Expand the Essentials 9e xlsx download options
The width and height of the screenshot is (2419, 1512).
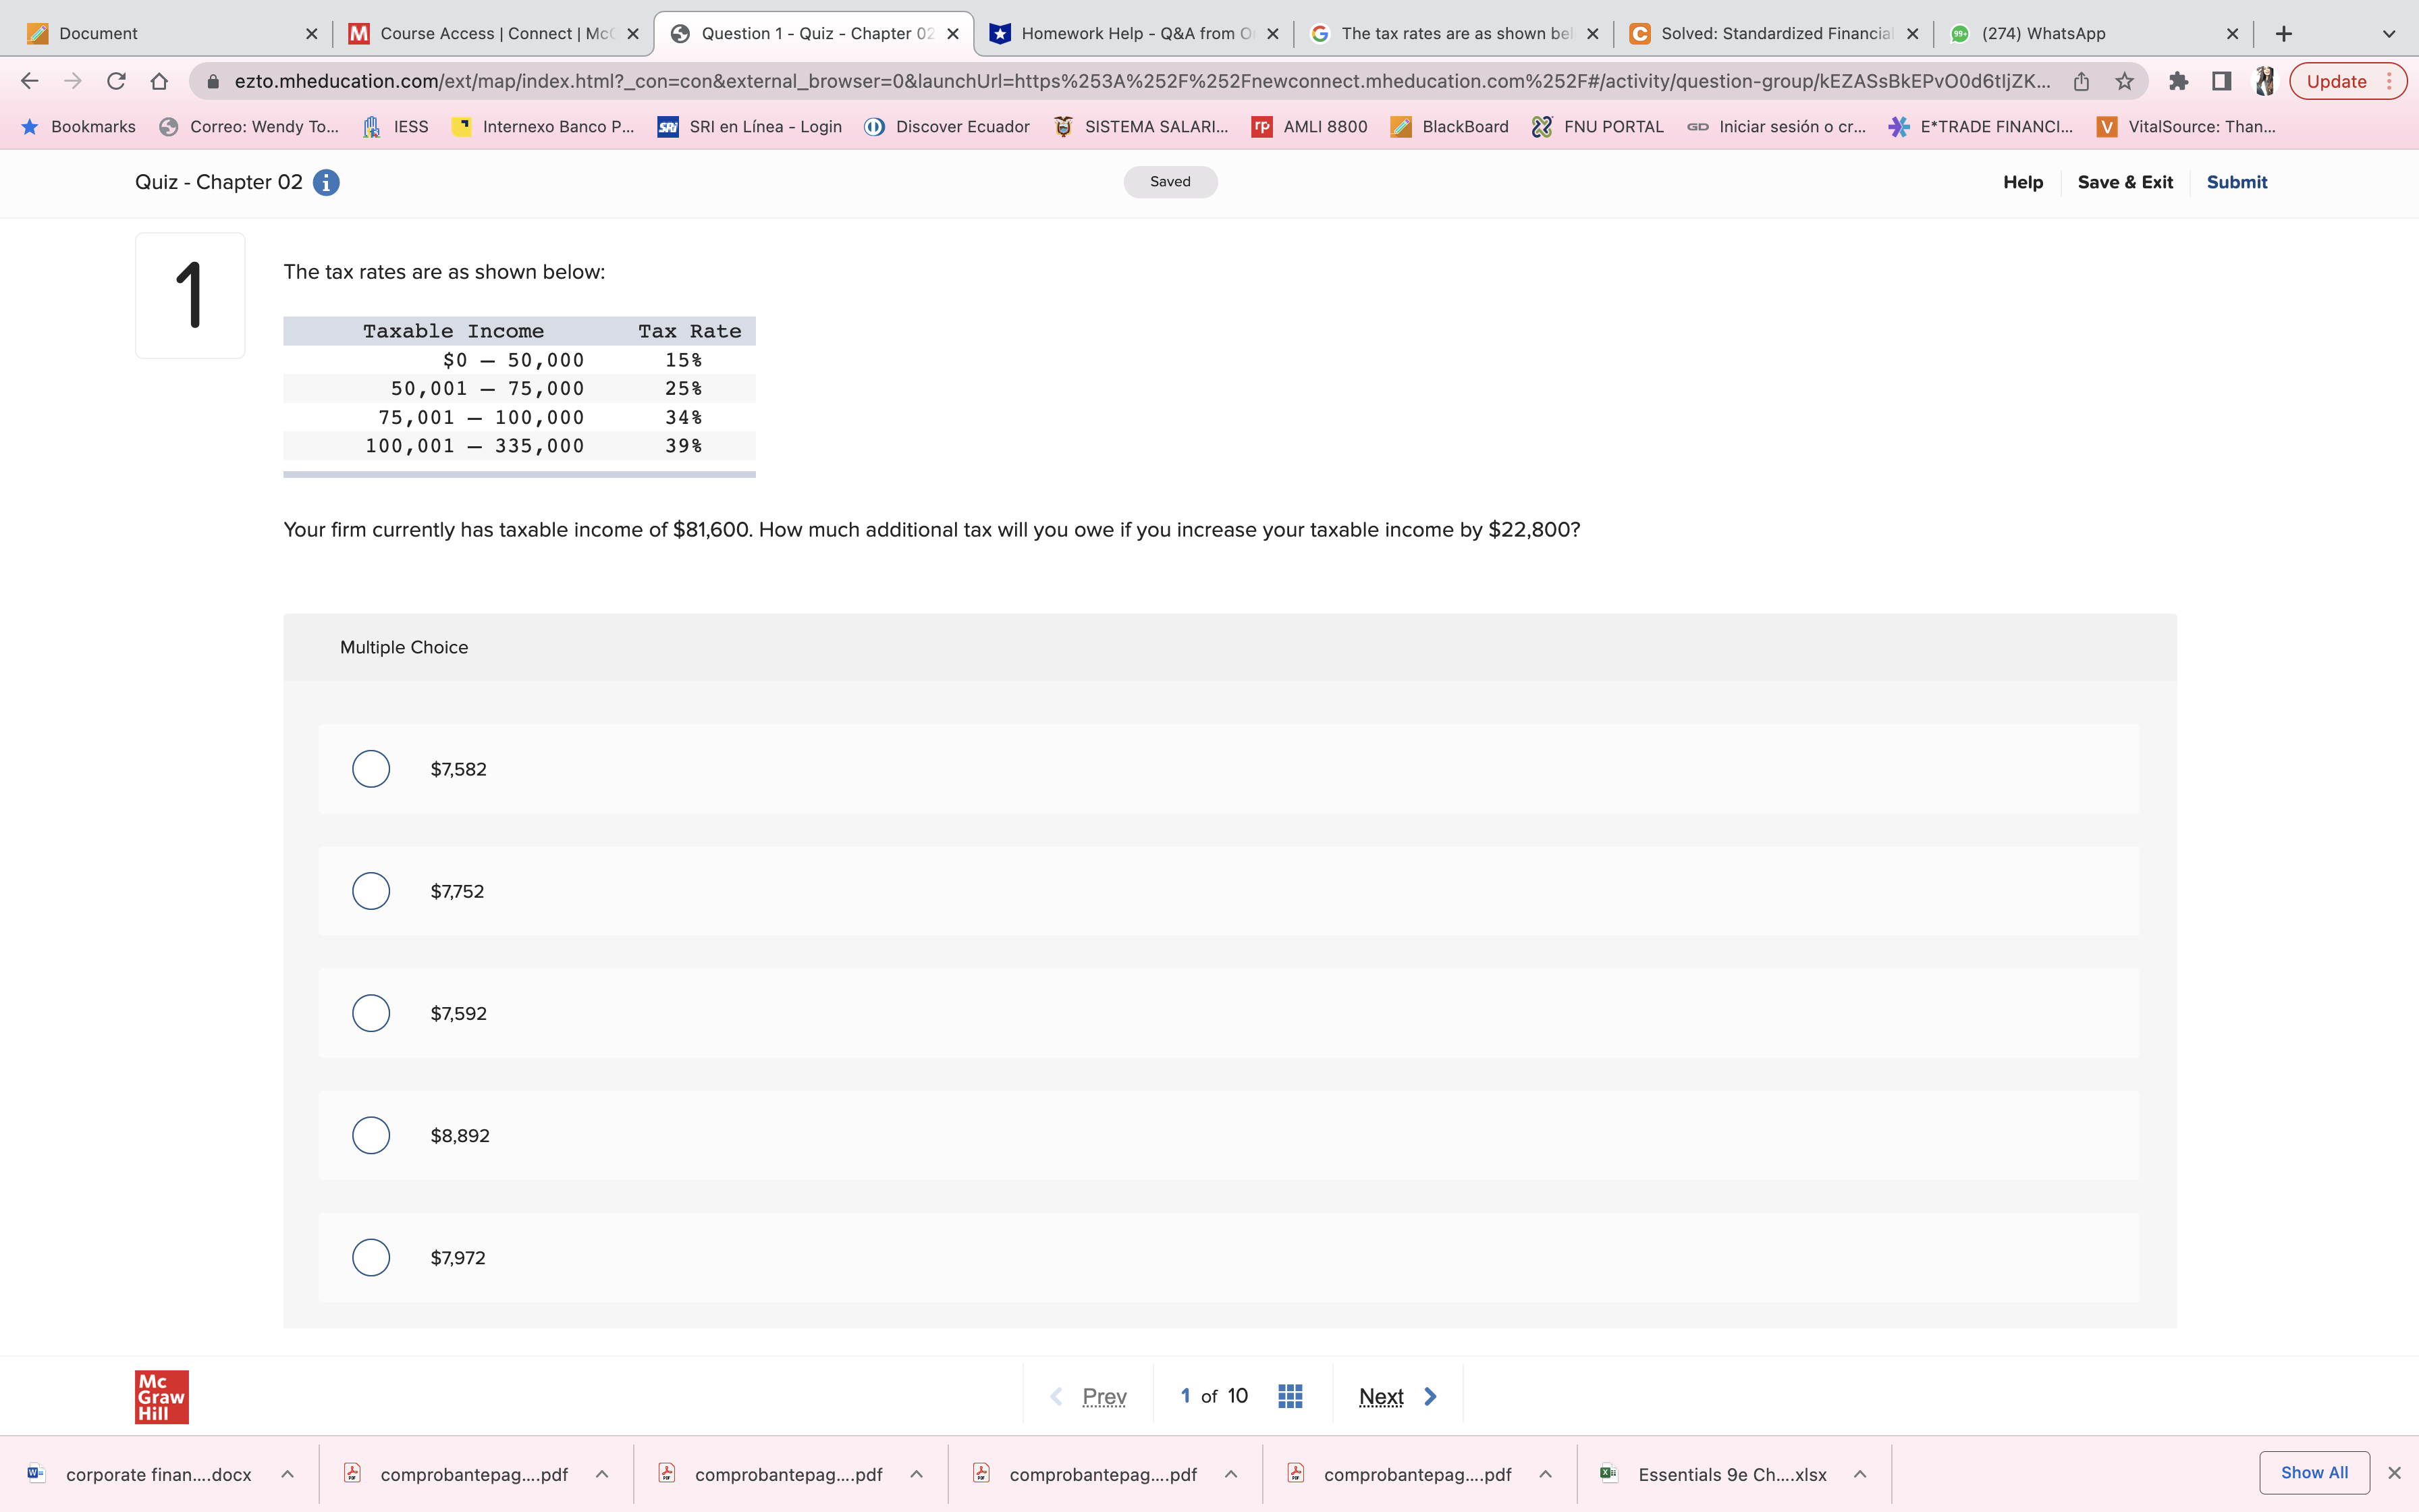[1860, 1473]
